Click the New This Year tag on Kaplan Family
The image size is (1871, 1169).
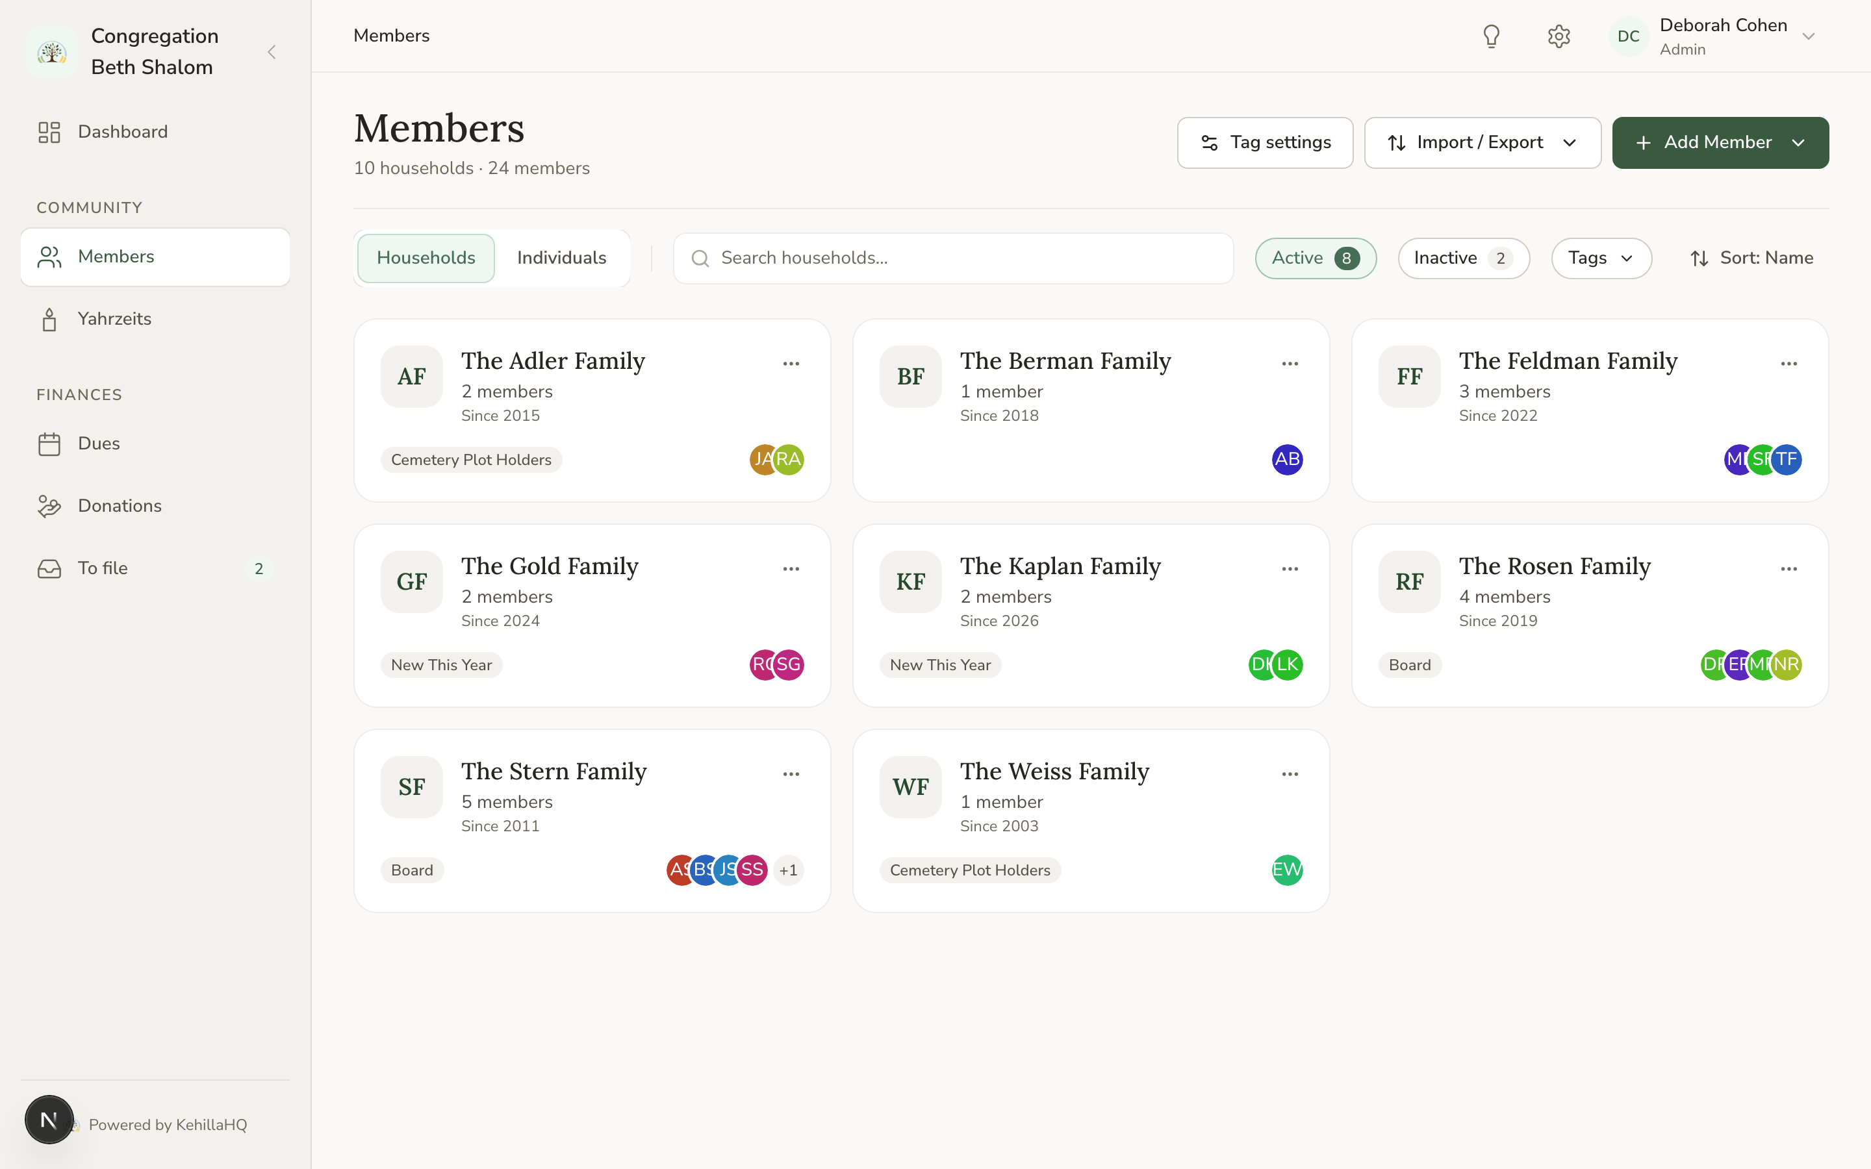[940, 665]
